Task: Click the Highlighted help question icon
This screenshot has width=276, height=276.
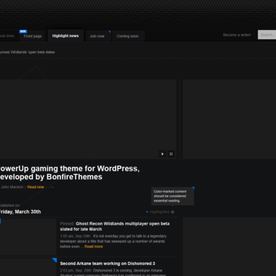Action: click(x=173, y=212)
